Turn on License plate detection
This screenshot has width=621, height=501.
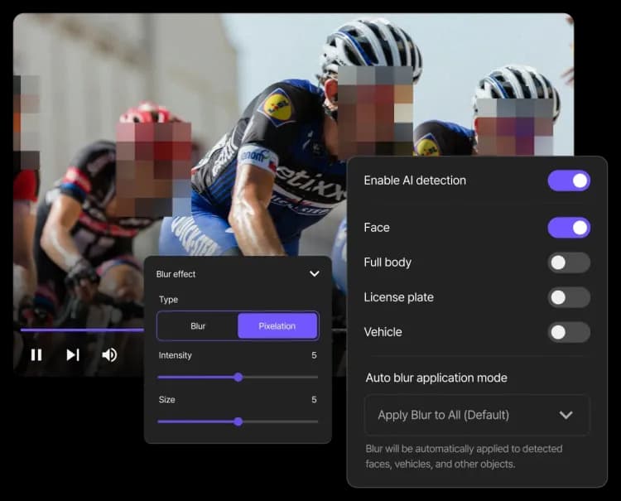pyautogui.click(x=569, y=297)
